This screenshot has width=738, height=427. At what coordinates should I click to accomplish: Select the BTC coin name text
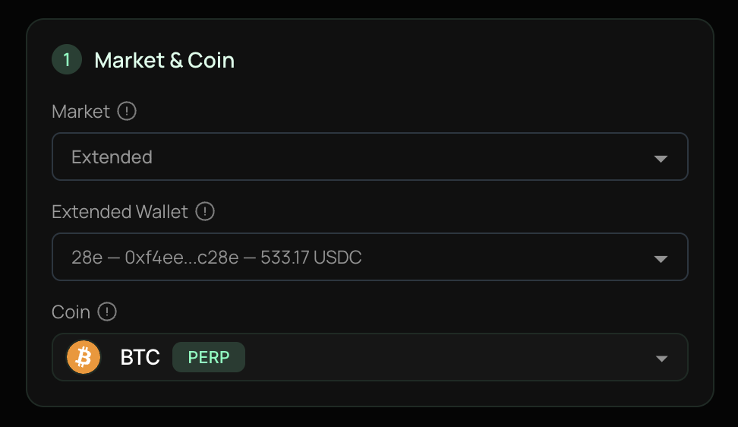coord(140,357)
